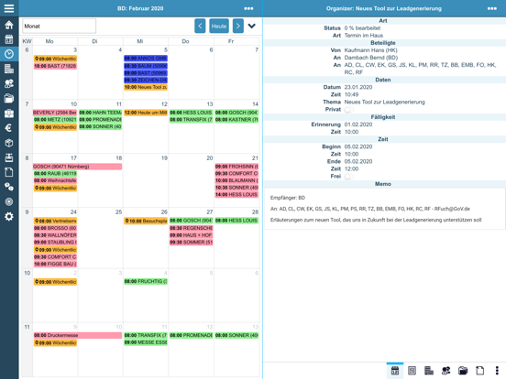Open the Euro finance icon in sidebar

click(x=9, y=128)
